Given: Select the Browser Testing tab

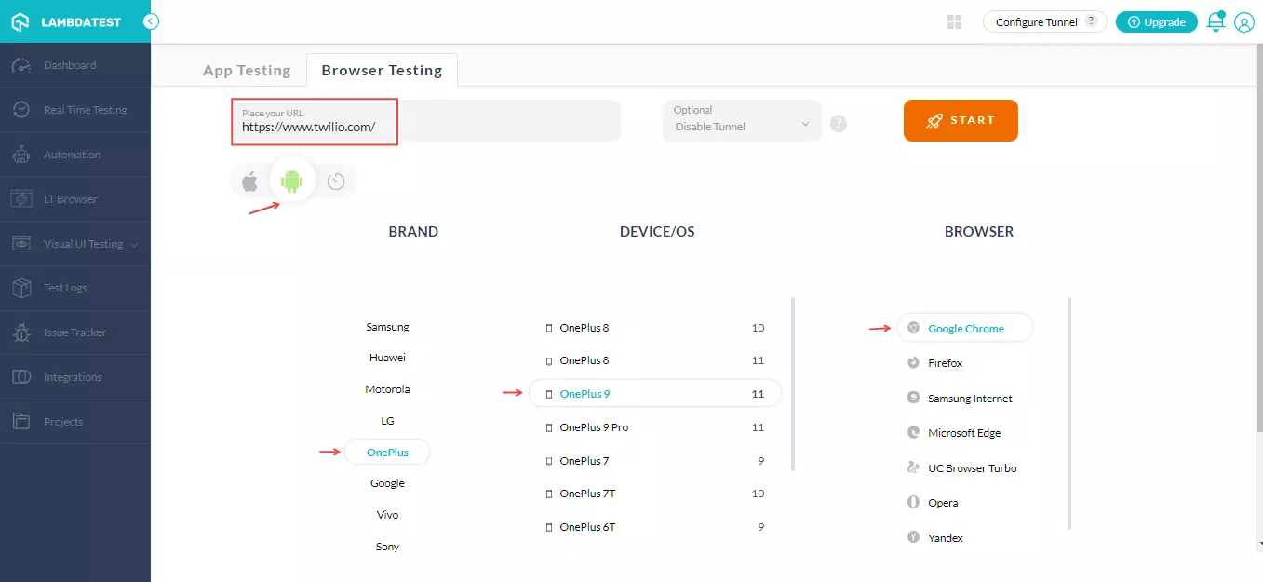Looking at the screenshot, I should tap(382, 70).
